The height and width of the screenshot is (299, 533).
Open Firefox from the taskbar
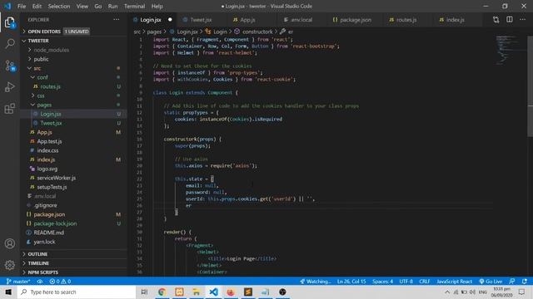231,292
